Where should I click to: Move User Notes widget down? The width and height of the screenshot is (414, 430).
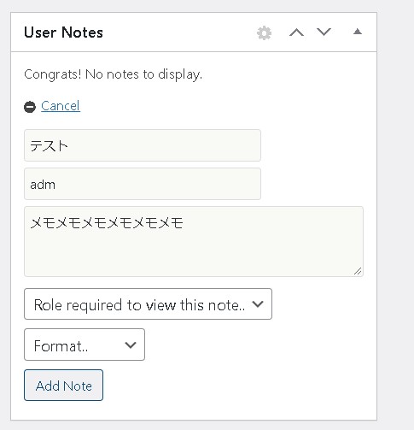[324, 32]
